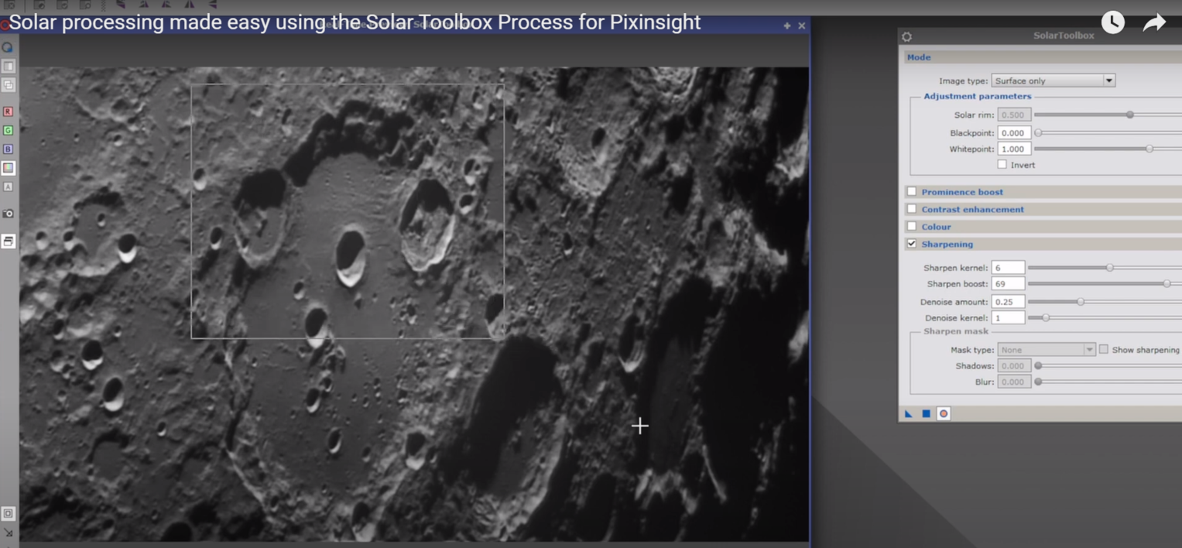The image size is (1182, 548).
Task: Select the red channel display icon
Action: tap(8, 111)
